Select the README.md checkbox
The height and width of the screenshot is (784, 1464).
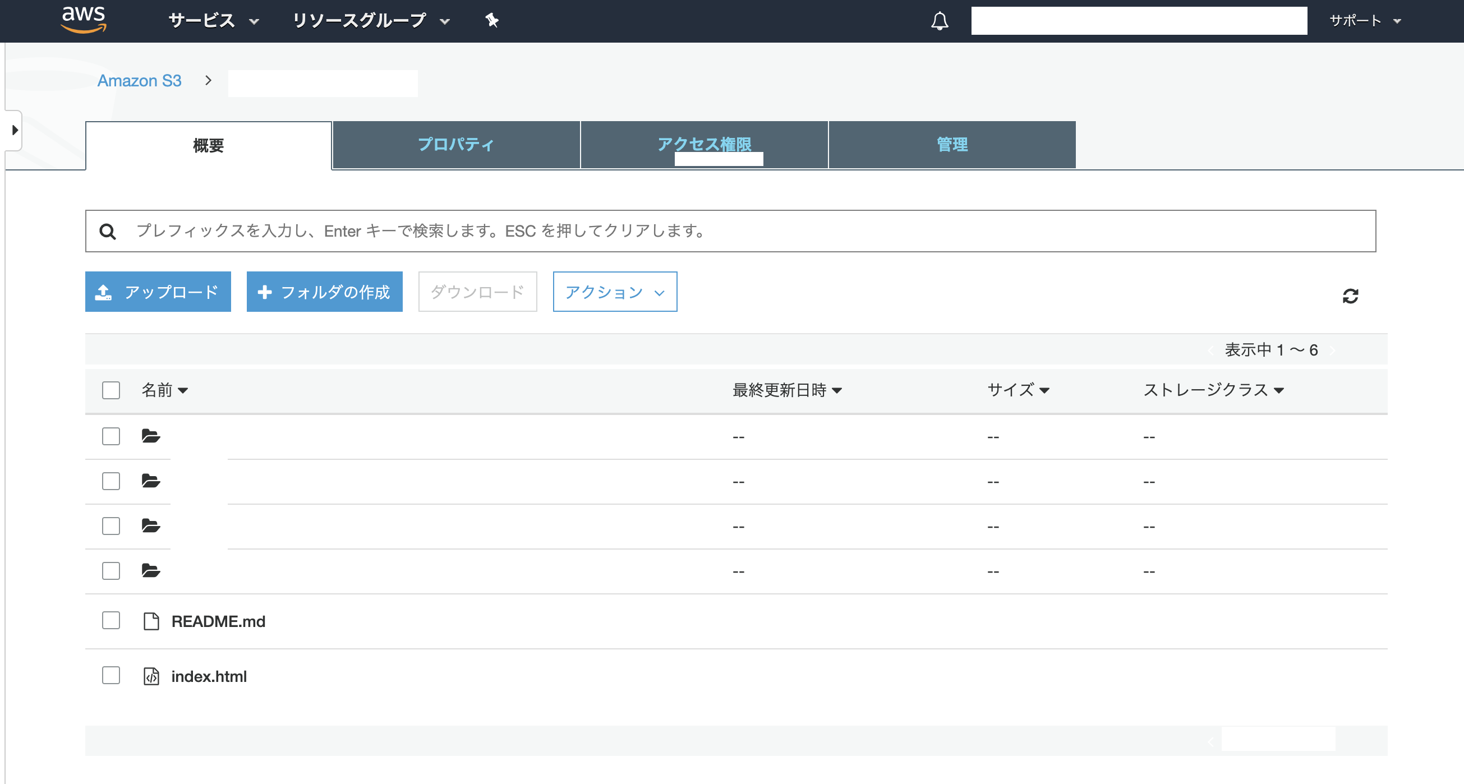[111, 620]
